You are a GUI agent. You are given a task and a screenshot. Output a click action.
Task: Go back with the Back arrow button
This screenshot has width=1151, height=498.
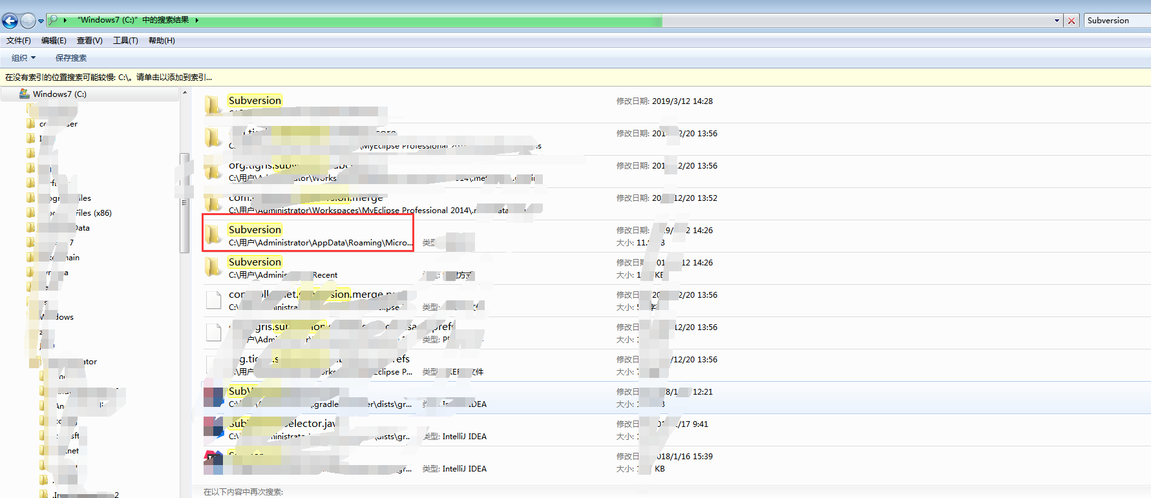coord(10,21)
